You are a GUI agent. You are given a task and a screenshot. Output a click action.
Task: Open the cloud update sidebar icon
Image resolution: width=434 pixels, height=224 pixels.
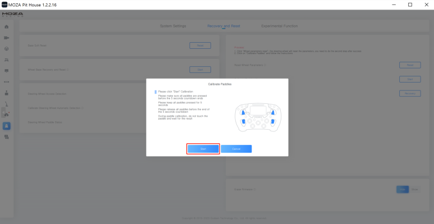(7, 115)
